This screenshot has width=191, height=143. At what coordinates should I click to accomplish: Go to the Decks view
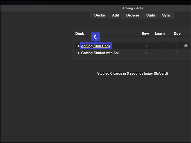[100, 15]
